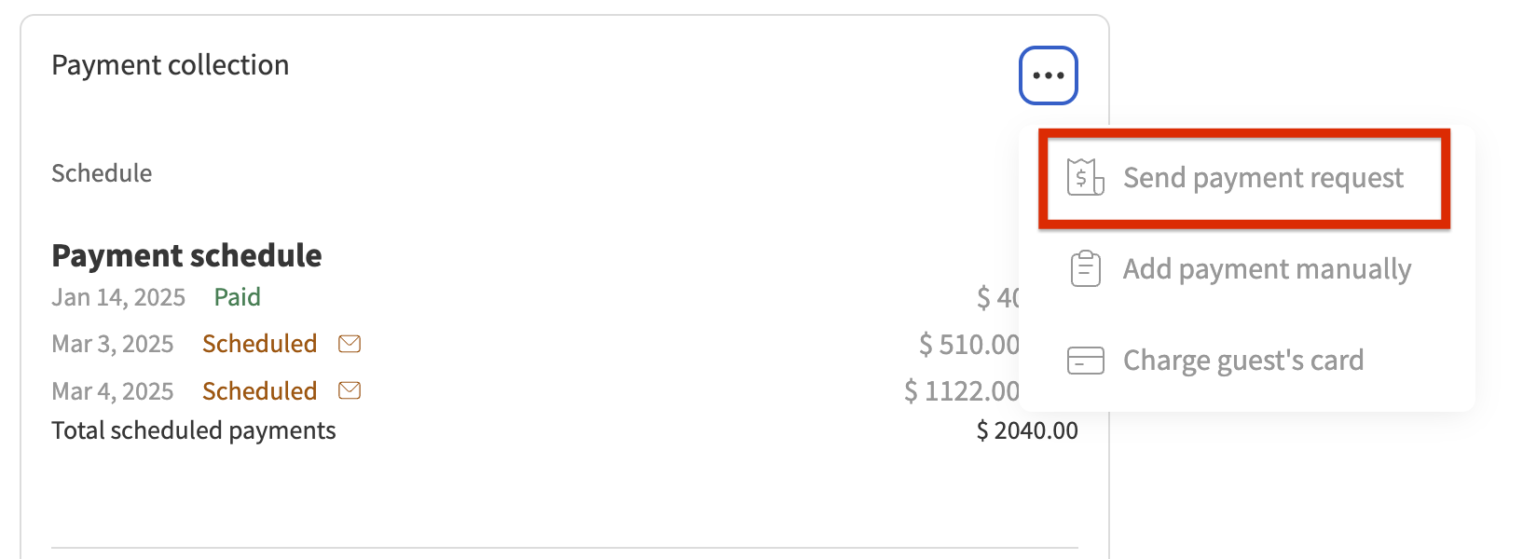The image size is (1523, 559).
Task: Open the three-dot options menu
Action: point(1048,75)
